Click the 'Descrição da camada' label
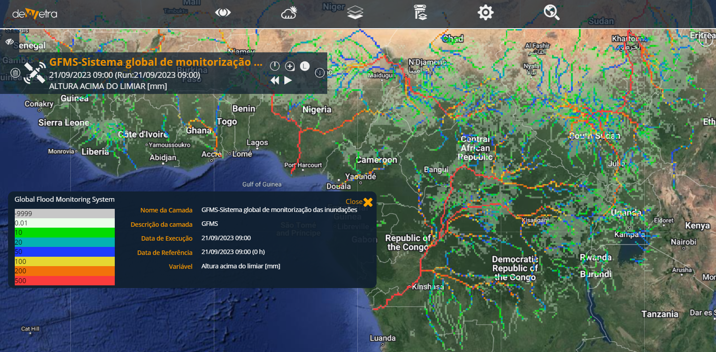 161,225
